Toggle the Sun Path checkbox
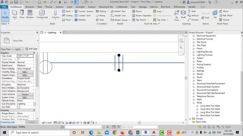This screenshot has height=136, width=243. click(x=19, y=107)
